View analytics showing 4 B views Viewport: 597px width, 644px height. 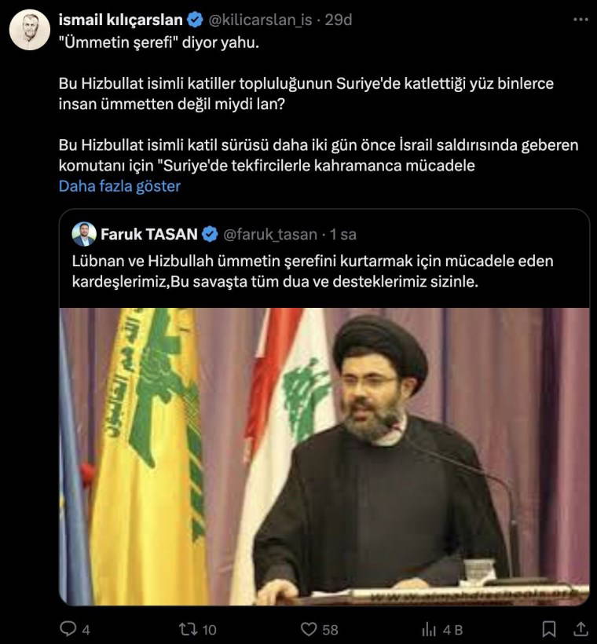tap(429, 629)
